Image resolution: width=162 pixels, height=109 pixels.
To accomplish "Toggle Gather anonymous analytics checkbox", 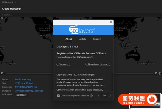I will click(x=58, y=96).
